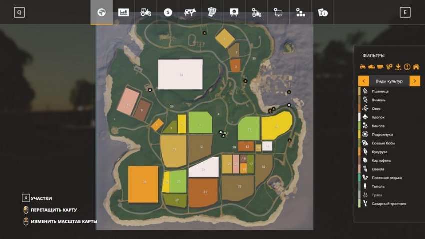Click the Q previous page key
The image size is (425, 239).
click(x=19, y=12)
